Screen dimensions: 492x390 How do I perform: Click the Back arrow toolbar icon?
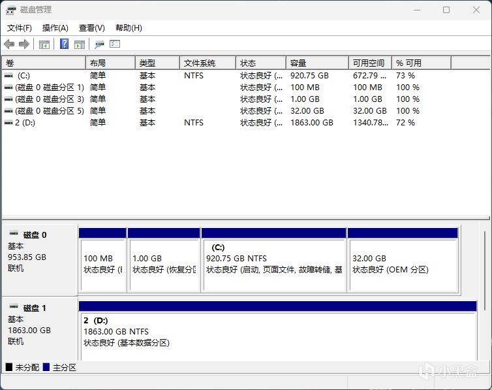tap(9, 44)
